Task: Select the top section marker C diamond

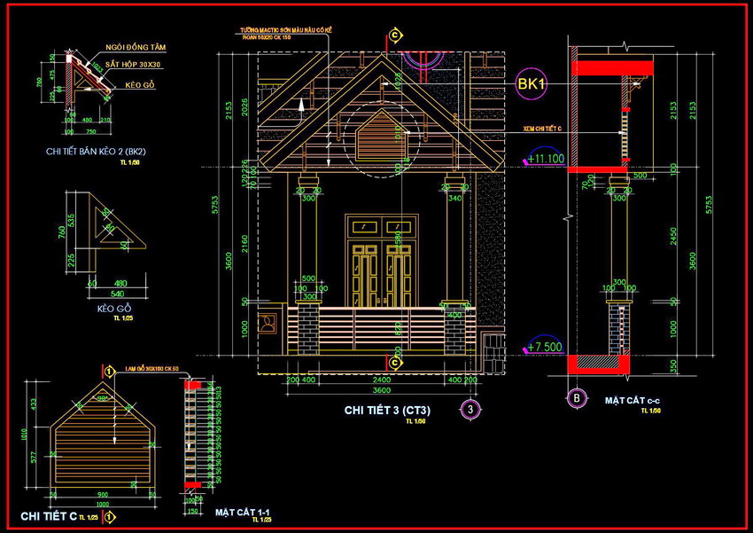Action: point(395,35)
